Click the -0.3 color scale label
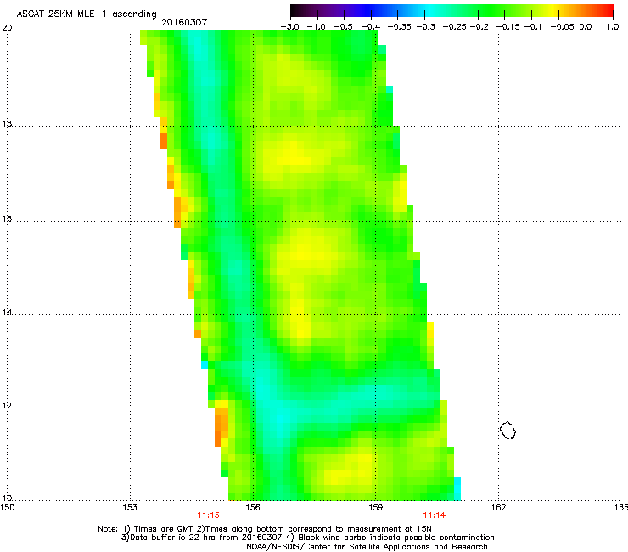The height and width of the screenshot is (552, 628). coord(426,27)
